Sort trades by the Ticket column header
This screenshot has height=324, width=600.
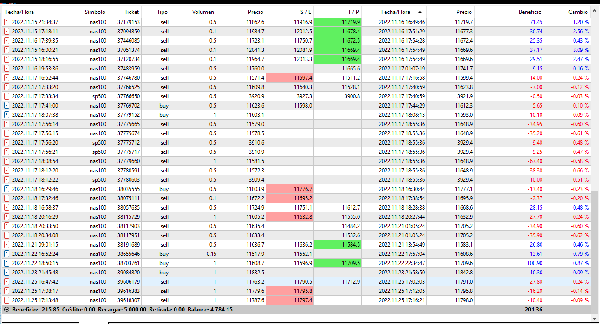[x=124, y=12]
